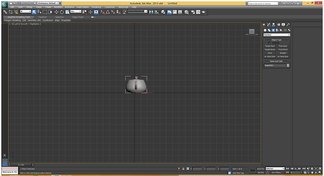The width and height of the screenshot is (324, 176).
Task: Click the Select and Link tool
Action: point(5,12)
